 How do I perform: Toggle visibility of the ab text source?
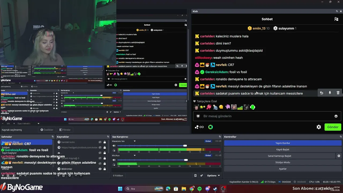point(100,153)
